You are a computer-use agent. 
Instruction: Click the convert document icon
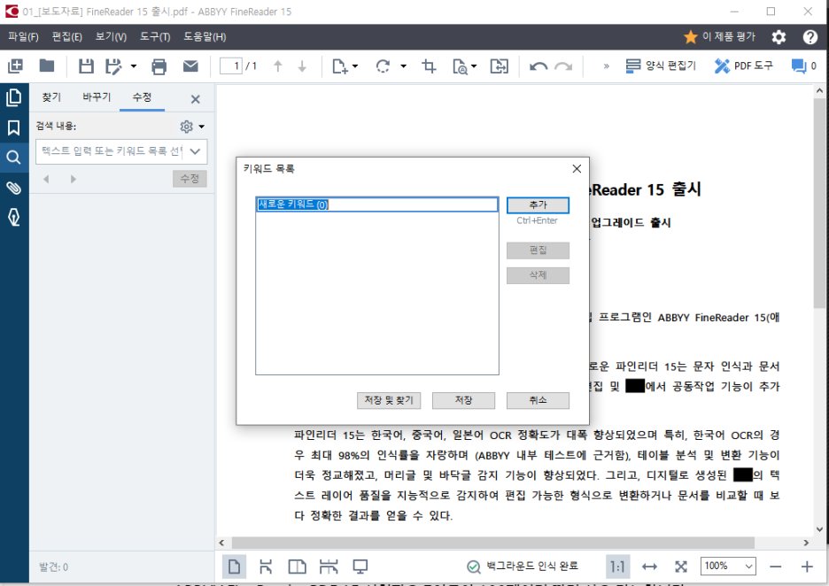500,66
